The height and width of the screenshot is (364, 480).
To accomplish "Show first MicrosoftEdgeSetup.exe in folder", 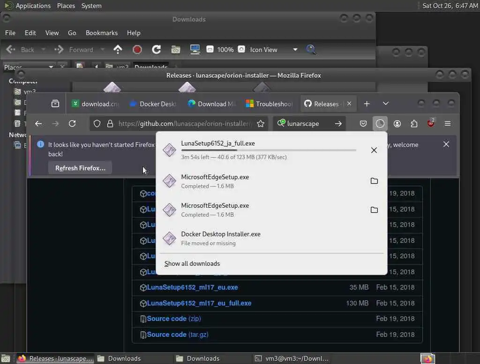I will [374, 181].
